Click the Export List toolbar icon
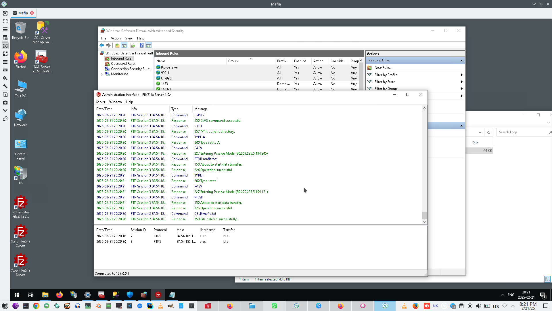This screenshot has height=311, width=552. (133, 45)
